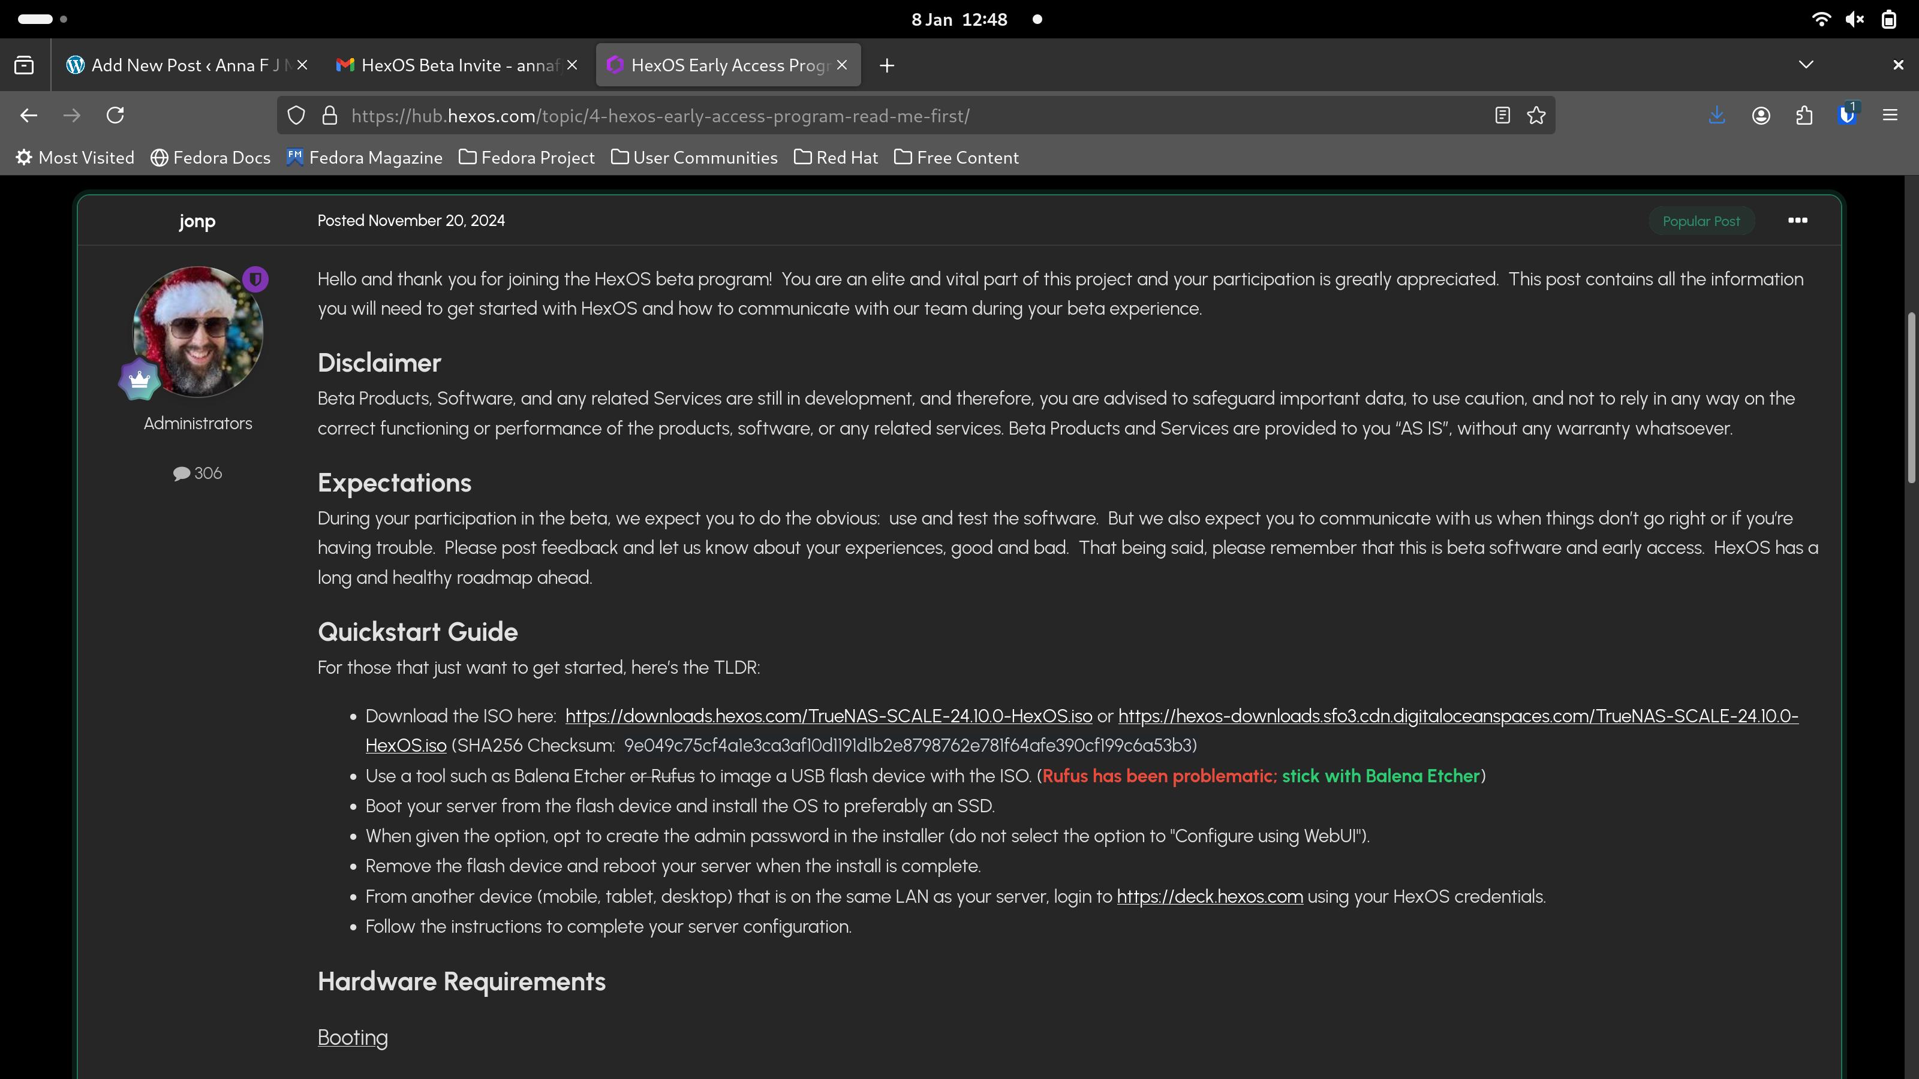This screenshot has height=1079, width=1919.
Task: Click the page vertical scrollbar thumb
Action: [1912, 399]
